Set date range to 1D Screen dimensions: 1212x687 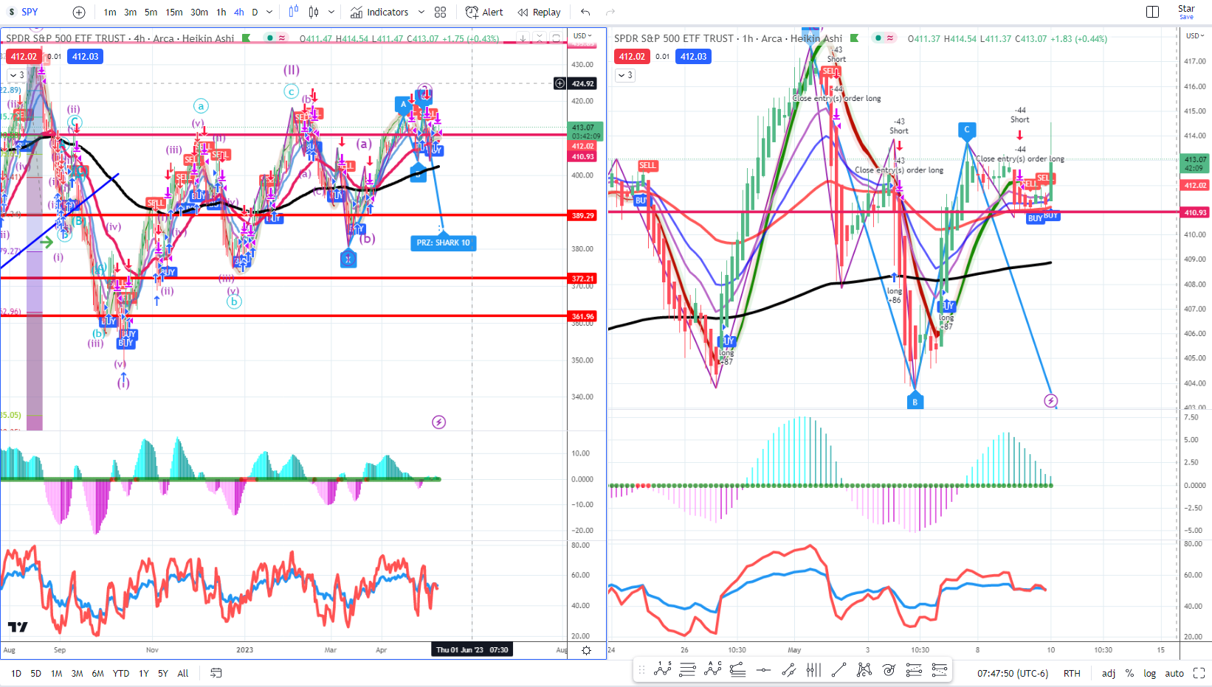click(x=16, y=673)
